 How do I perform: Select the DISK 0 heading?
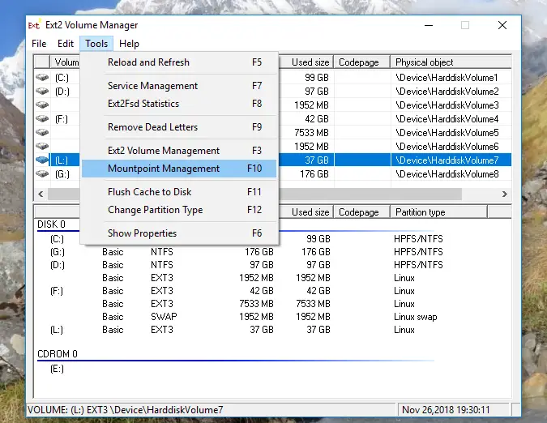point(51,224)
